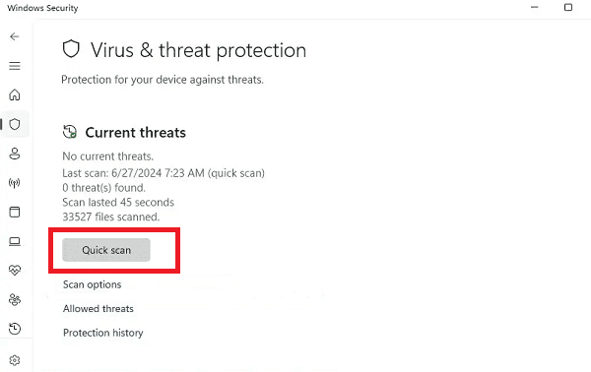Open Settings gear in sidebar

[15, 360]
